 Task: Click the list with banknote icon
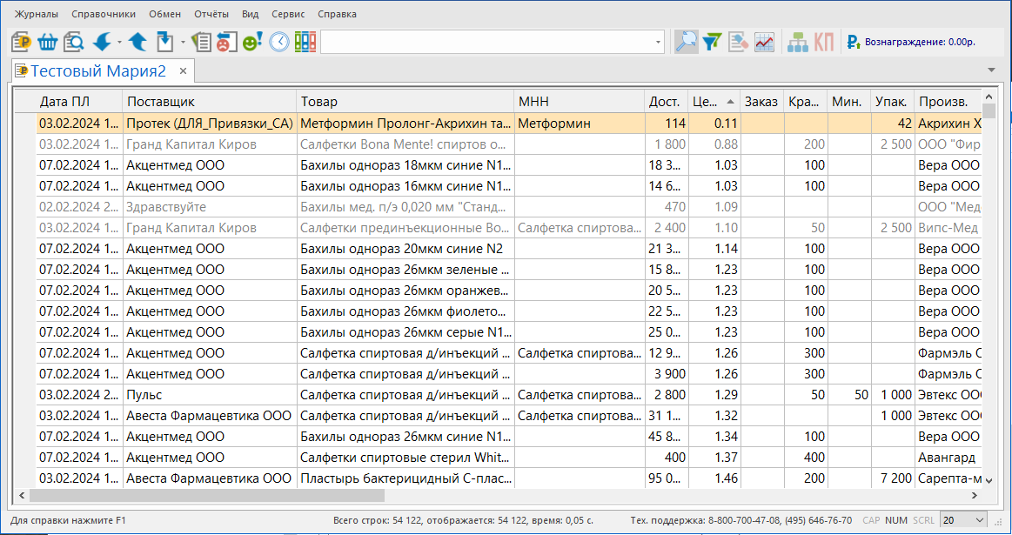[201, 43]
